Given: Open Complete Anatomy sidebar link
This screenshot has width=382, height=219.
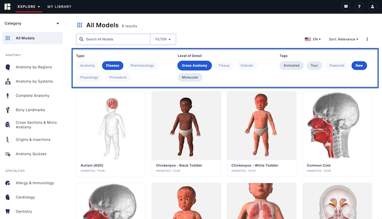Looking at the screenshot, I should 32,96.
